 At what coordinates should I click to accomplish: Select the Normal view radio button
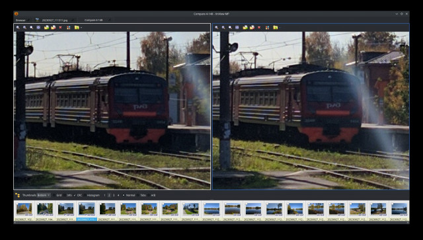[129, 195]
